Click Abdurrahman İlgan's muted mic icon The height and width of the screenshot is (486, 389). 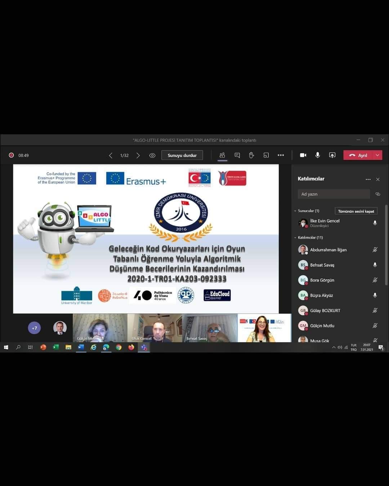pos(375,250)
